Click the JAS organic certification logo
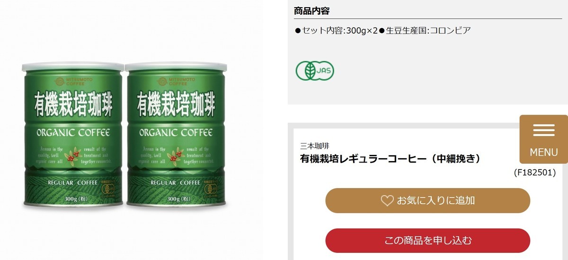The image size is (568, 260). point(315,71)
